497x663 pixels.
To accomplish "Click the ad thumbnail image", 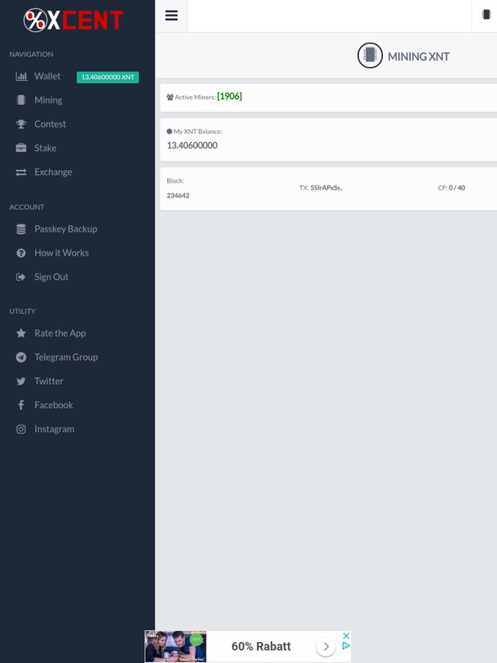I will [176, 647].
